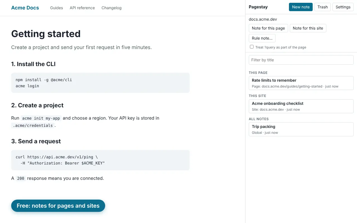Viewport: 357px width, 223px height.
Task: Click the inline '200' response code
Action: click(21, 178)
